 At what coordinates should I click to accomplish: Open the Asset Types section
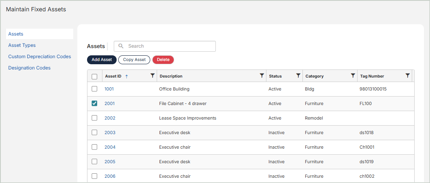(22, 45)
